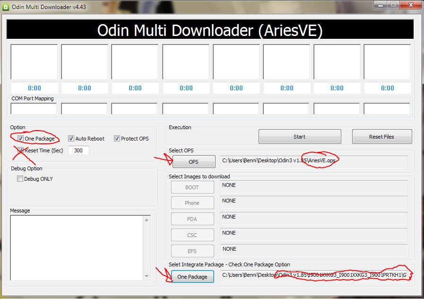Click inside the Message text area

point(77,248)
